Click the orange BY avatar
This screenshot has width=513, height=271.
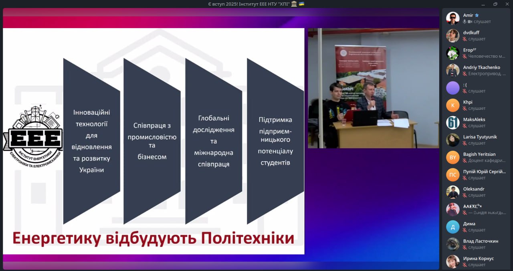click(x=452, y=157)
